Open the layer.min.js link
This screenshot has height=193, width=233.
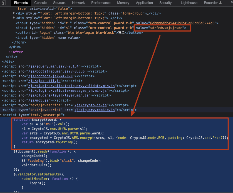coord(58,95)
